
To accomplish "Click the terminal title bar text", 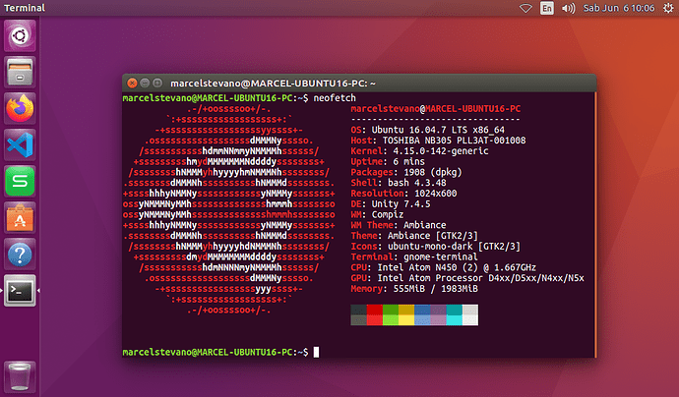I will click(273, 83).
